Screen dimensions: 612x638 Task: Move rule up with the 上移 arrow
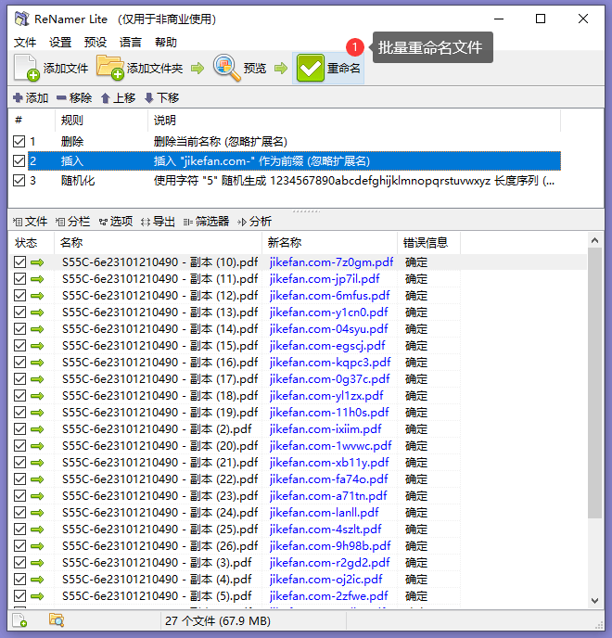click(106, 98)
